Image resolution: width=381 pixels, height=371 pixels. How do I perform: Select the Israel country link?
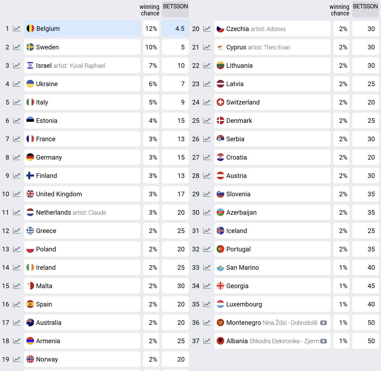pos(44,66)
